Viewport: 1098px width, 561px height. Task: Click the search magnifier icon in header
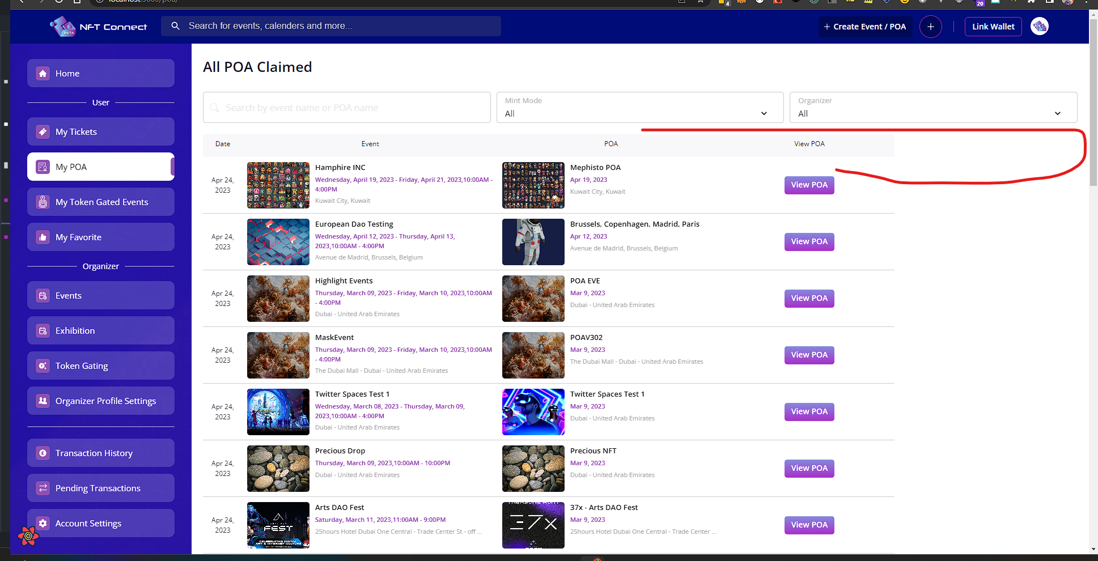(176, 26)
